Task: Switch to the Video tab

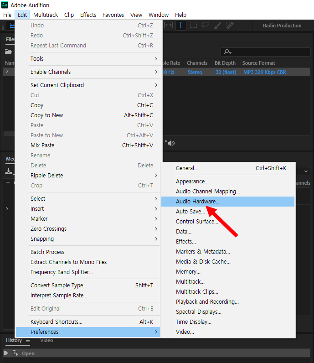Action: coord(46,340)
